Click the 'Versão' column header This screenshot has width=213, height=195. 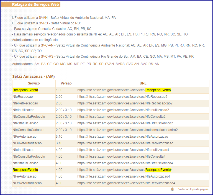[66, 83]
